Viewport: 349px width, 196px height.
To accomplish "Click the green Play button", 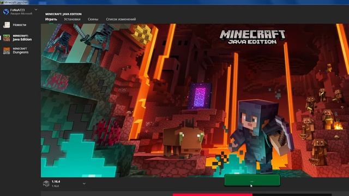I will point(252,180).
